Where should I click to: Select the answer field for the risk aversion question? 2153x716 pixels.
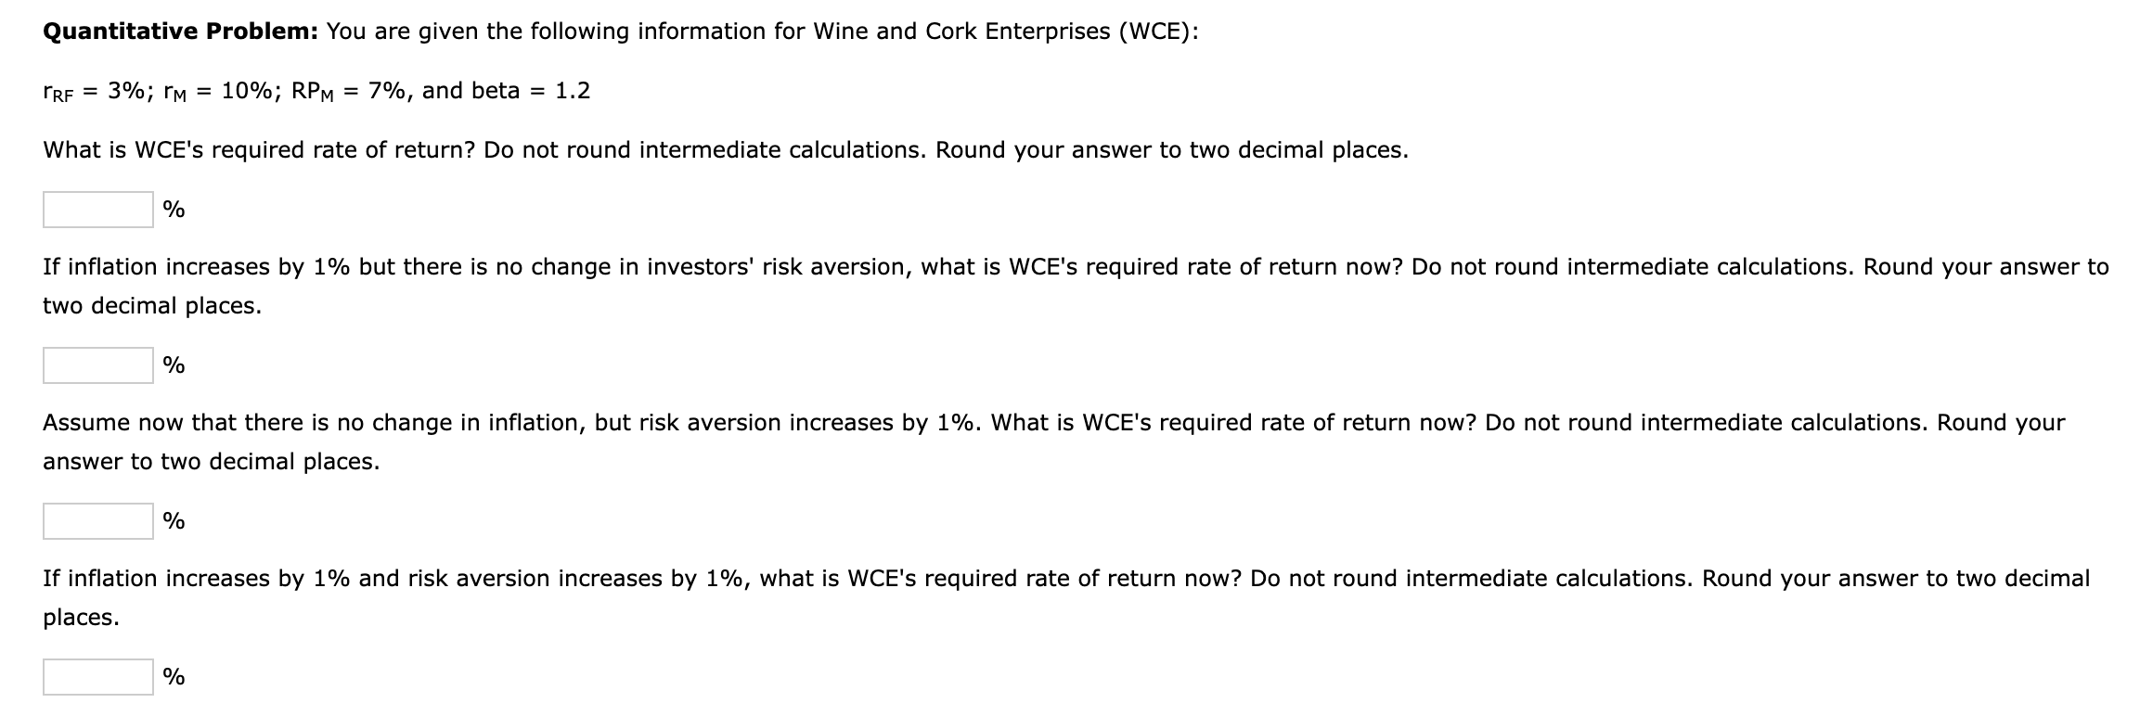click(97, 521)
